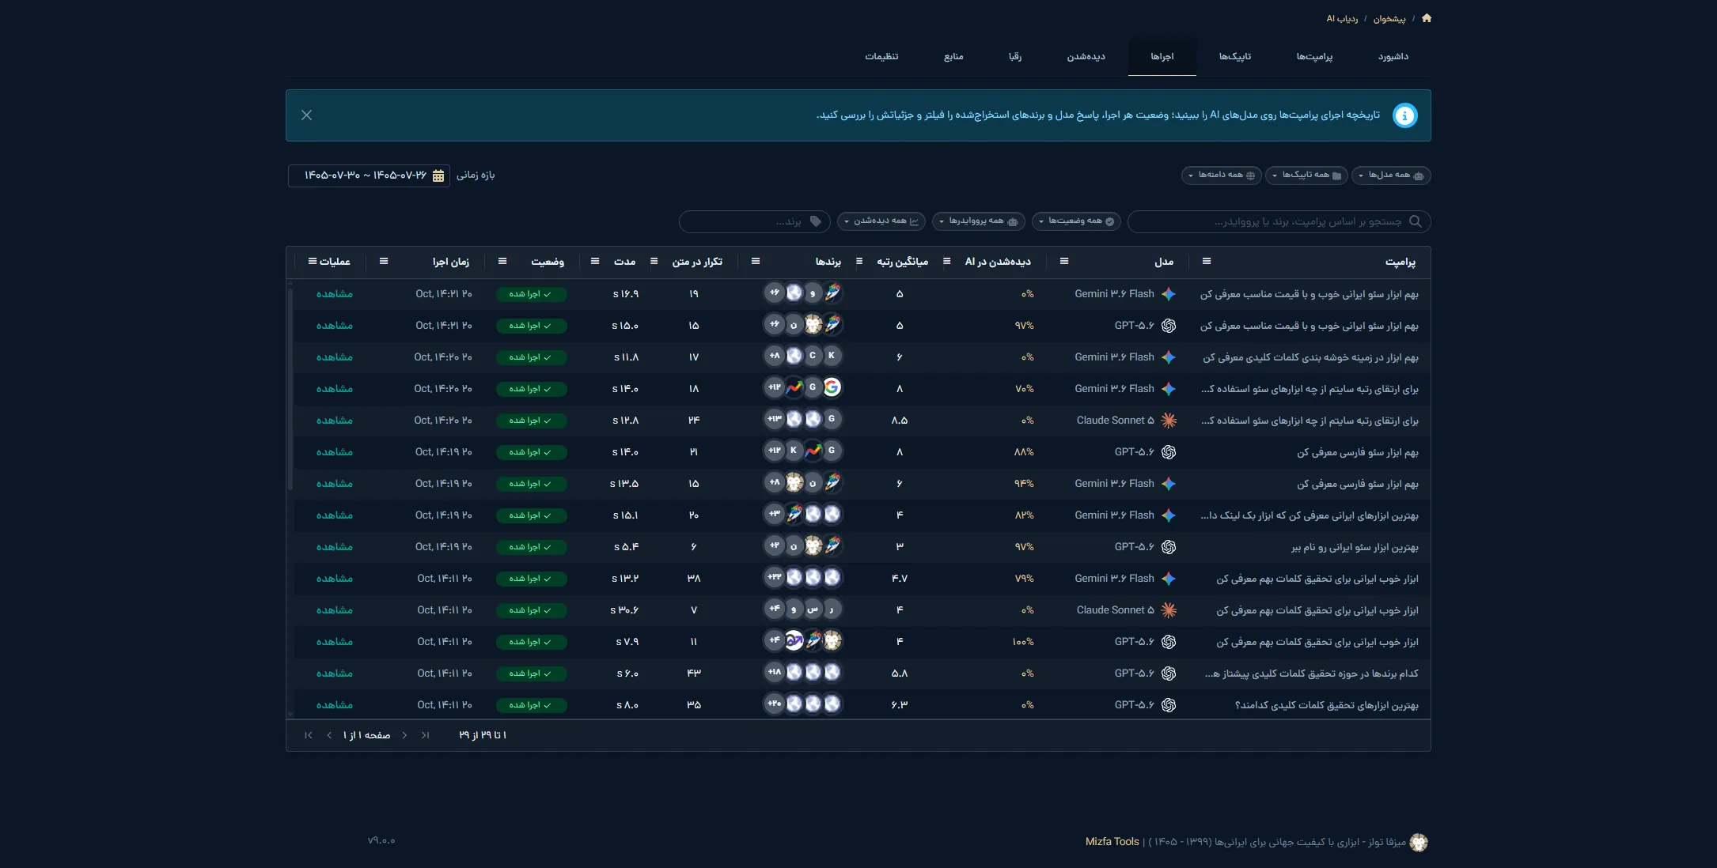Switch to the تنظیمات tab
Screen dimensions: 1717x868
pyautogui.click(x=881, y=57)
